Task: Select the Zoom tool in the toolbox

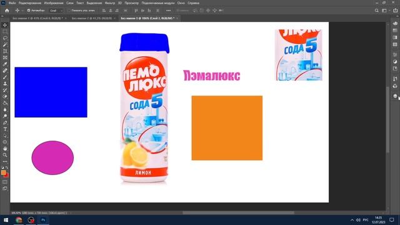Action: pyautogui.click(x=5, y=155)
